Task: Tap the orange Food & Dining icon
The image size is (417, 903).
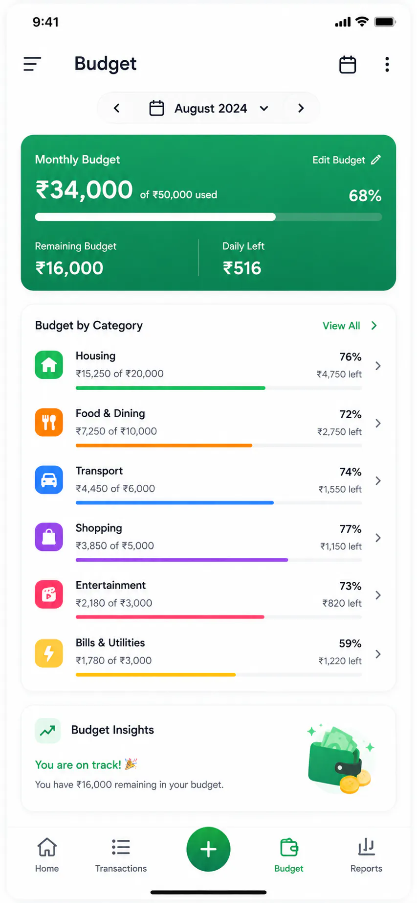Action: (x=49, y=422)
